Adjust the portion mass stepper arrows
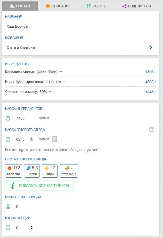163x238 pixels. pyautogui.click(x=31, y=228)
